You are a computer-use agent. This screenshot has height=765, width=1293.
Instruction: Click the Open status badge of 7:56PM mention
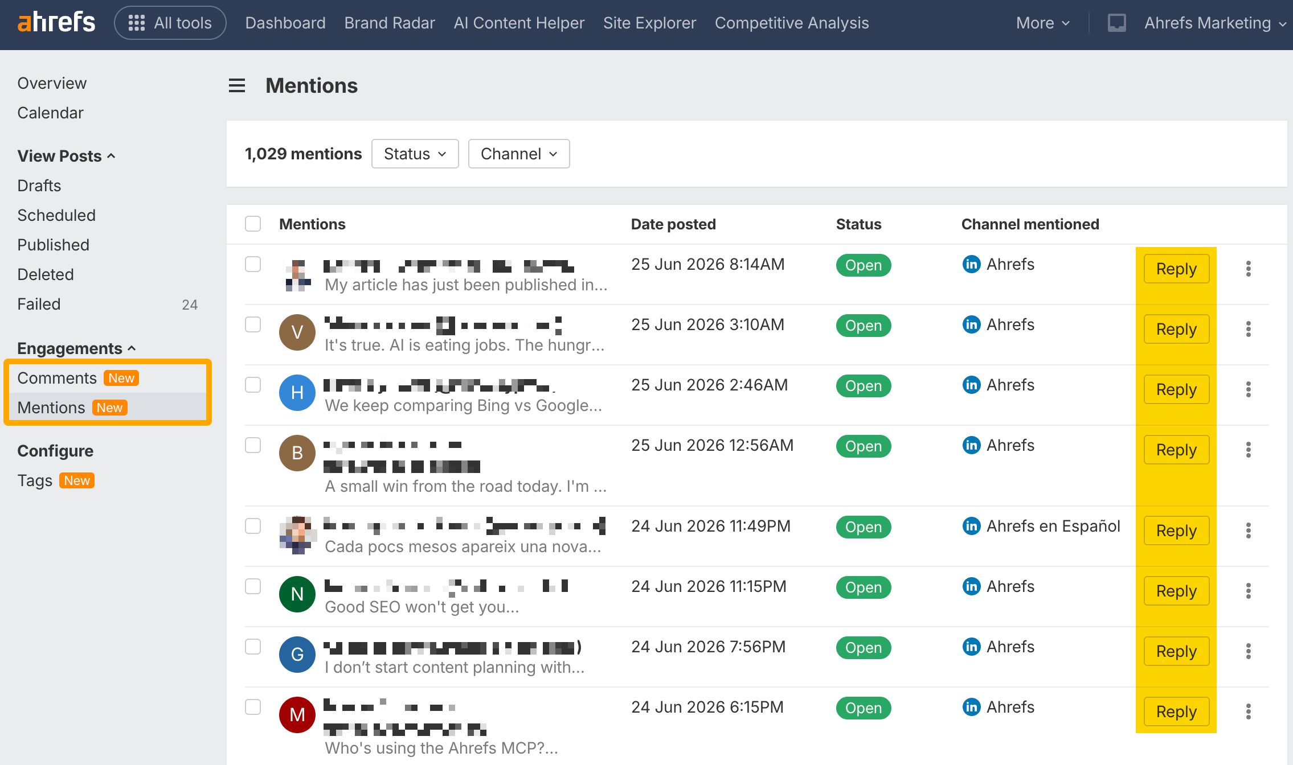point(863,648)
